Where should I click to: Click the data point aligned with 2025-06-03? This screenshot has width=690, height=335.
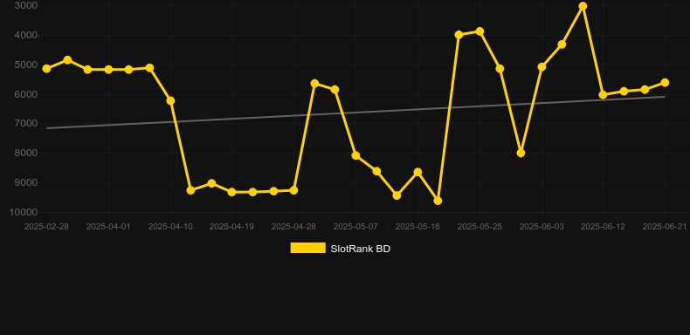click(542, 67)
